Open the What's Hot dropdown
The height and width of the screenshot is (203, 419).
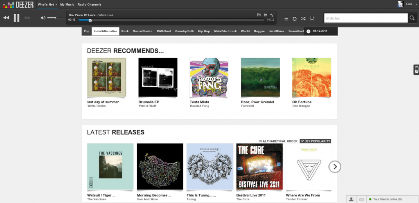(x=47, y=4)
